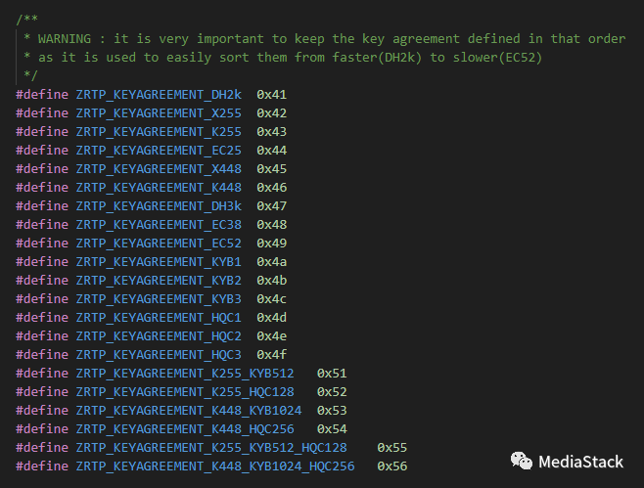Place cursor on ZRTP_KEYAGREEMENT_EC52 macro
The image size is (644, 488).
[159, 243]
